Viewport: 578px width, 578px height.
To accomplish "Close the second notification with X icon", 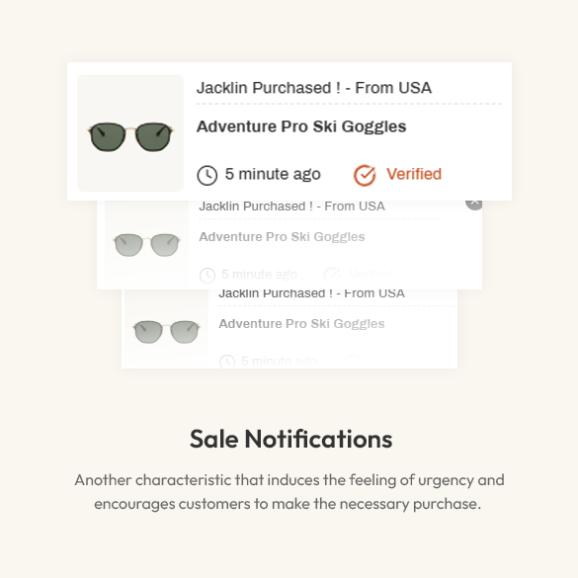I will [474, 204].
